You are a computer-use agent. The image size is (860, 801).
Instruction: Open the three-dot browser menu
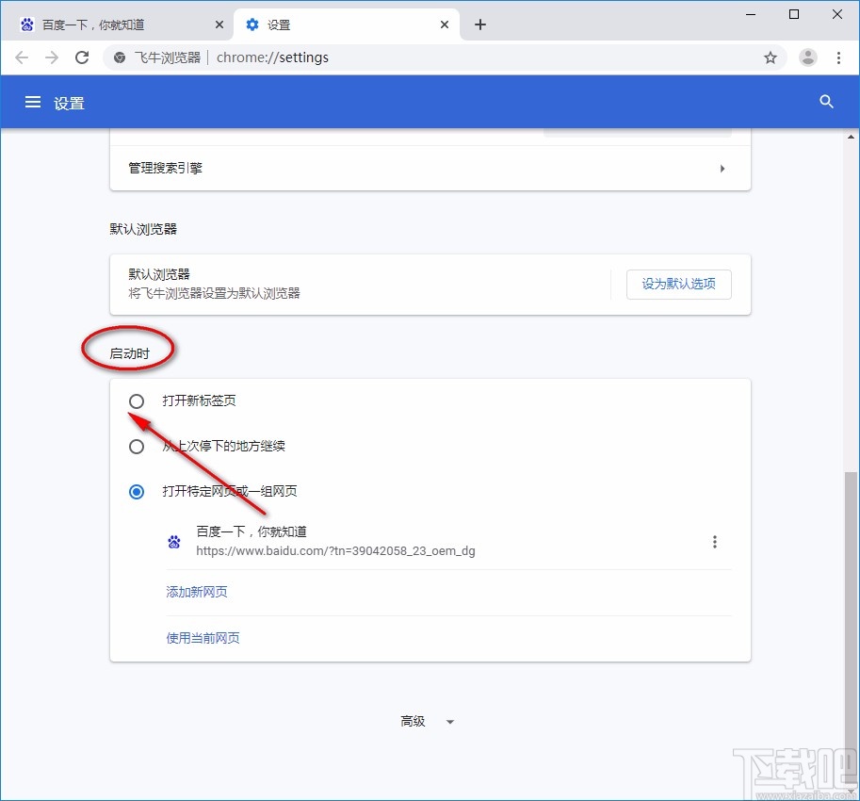pyautogui.click(x=839, y=57)
